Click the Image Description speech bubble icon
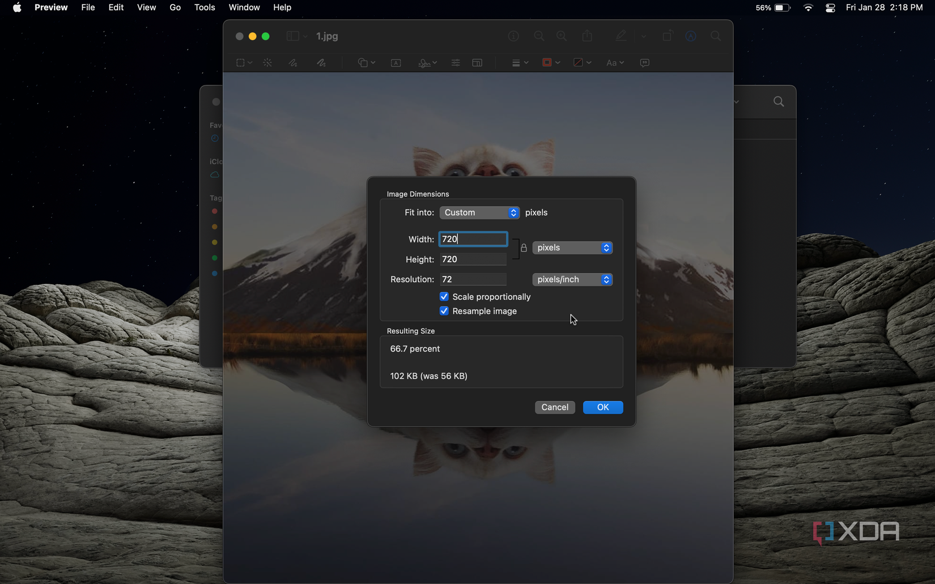935x584 pixels. [645, 63]
